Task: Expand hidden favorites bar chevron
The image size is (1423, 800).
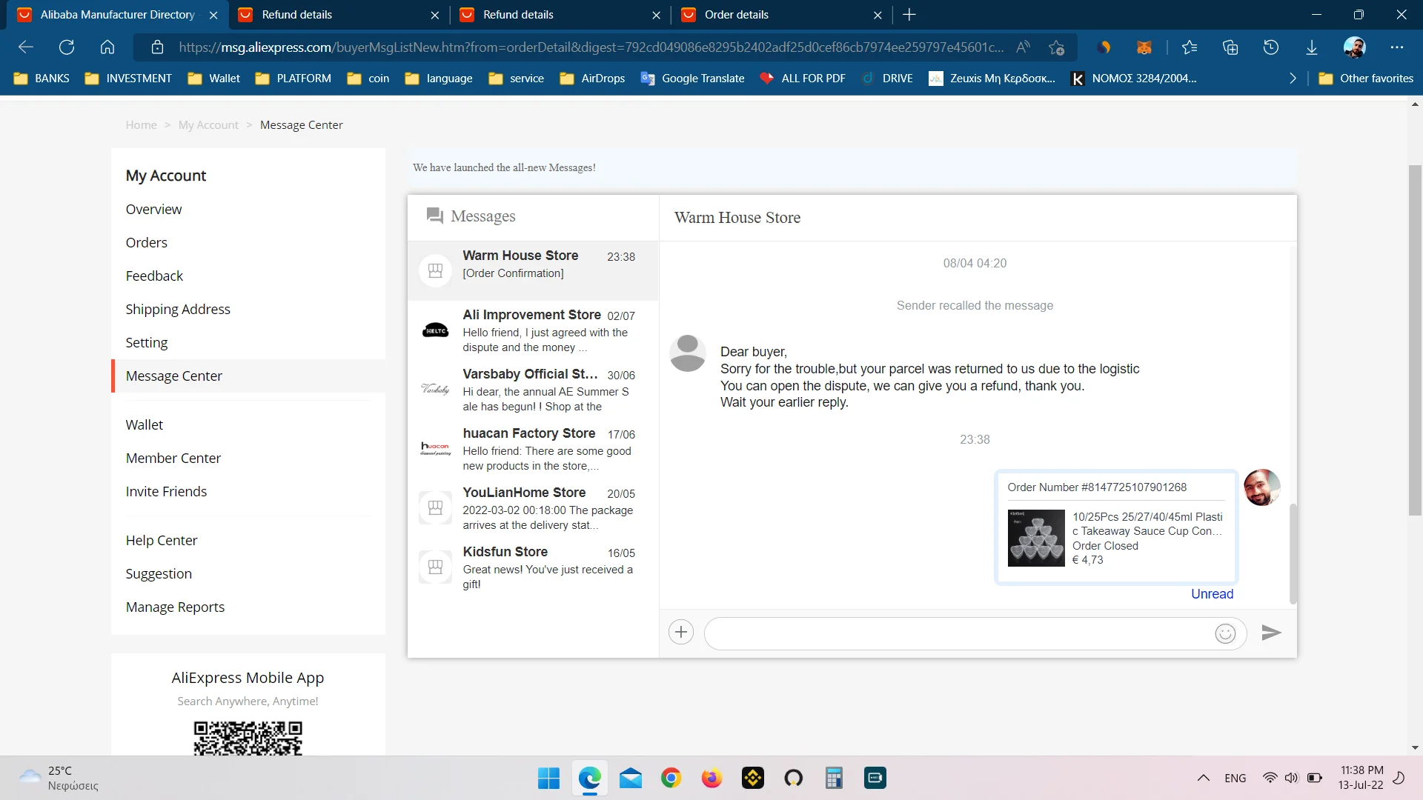Action: pyautogui.click(x=1293, y=79)
